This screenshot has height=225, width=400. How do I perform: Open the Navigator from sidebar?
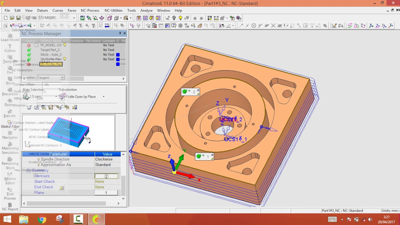point(10,135)
